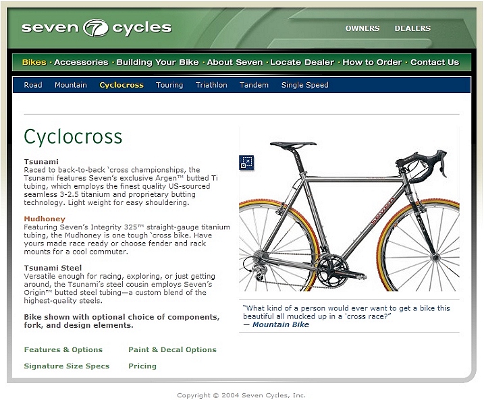Open the Owners section
Screen dimensions: 484x400
pyautogui.click(x=362, y=28)
